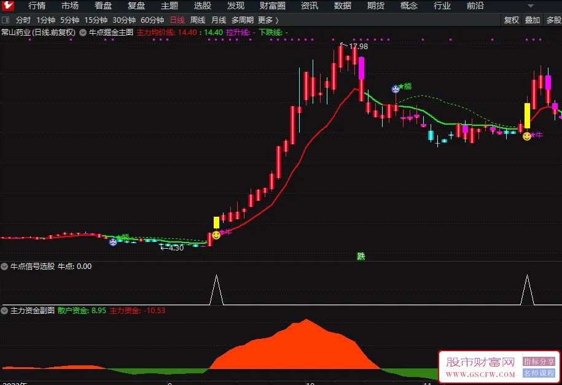The height and width of the screenshot is (385, 562).
Task: Open the 期货 menu
Action: (x=376, y=6)
